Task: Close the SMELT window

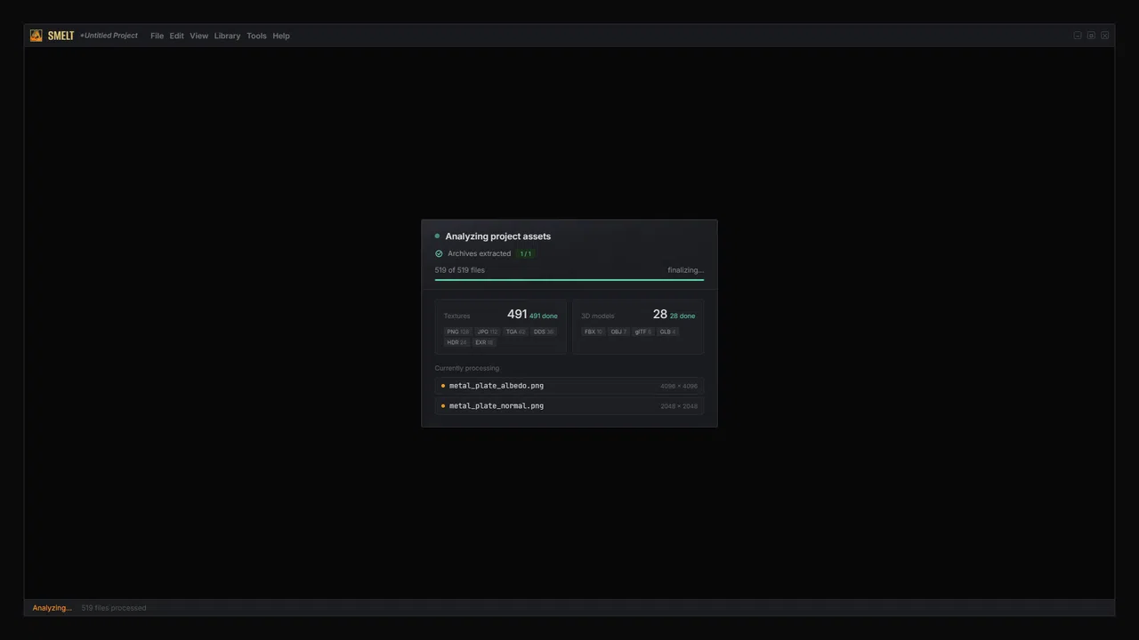Action: 1104,36
